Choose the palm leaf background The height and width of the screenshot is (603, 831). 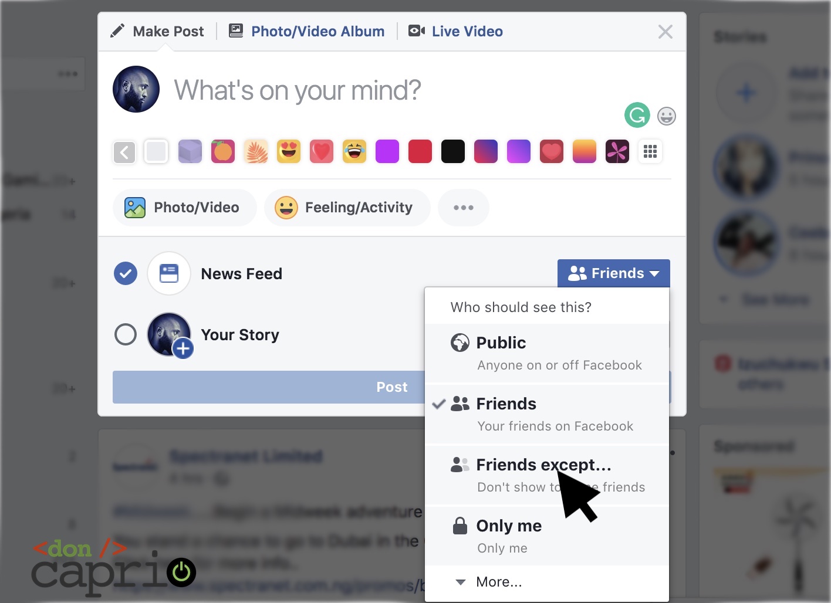pos(256,151)
